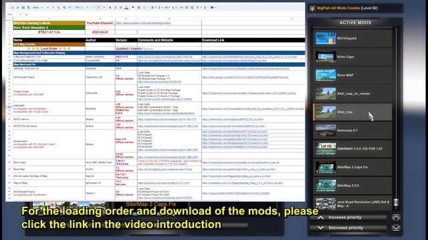
Task: Select the Kirov MAP mod entry
Action: pyautogui.click(x=352, y=75)
